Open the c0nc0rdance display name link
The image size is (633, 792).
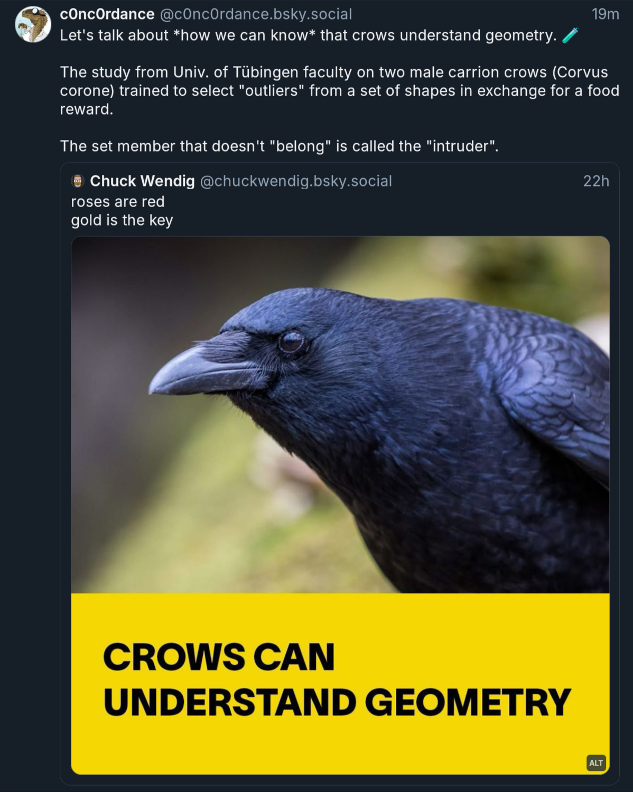tap(107, 14)
